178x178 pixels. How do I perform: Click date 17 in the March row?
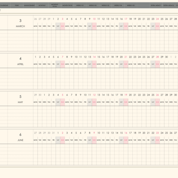coord(126,19)
